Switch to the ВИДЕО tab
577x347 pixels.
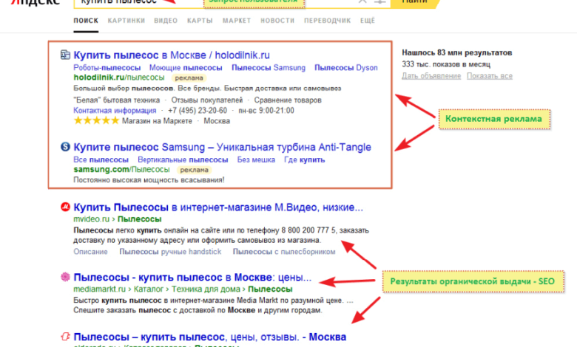pos(166,21)
